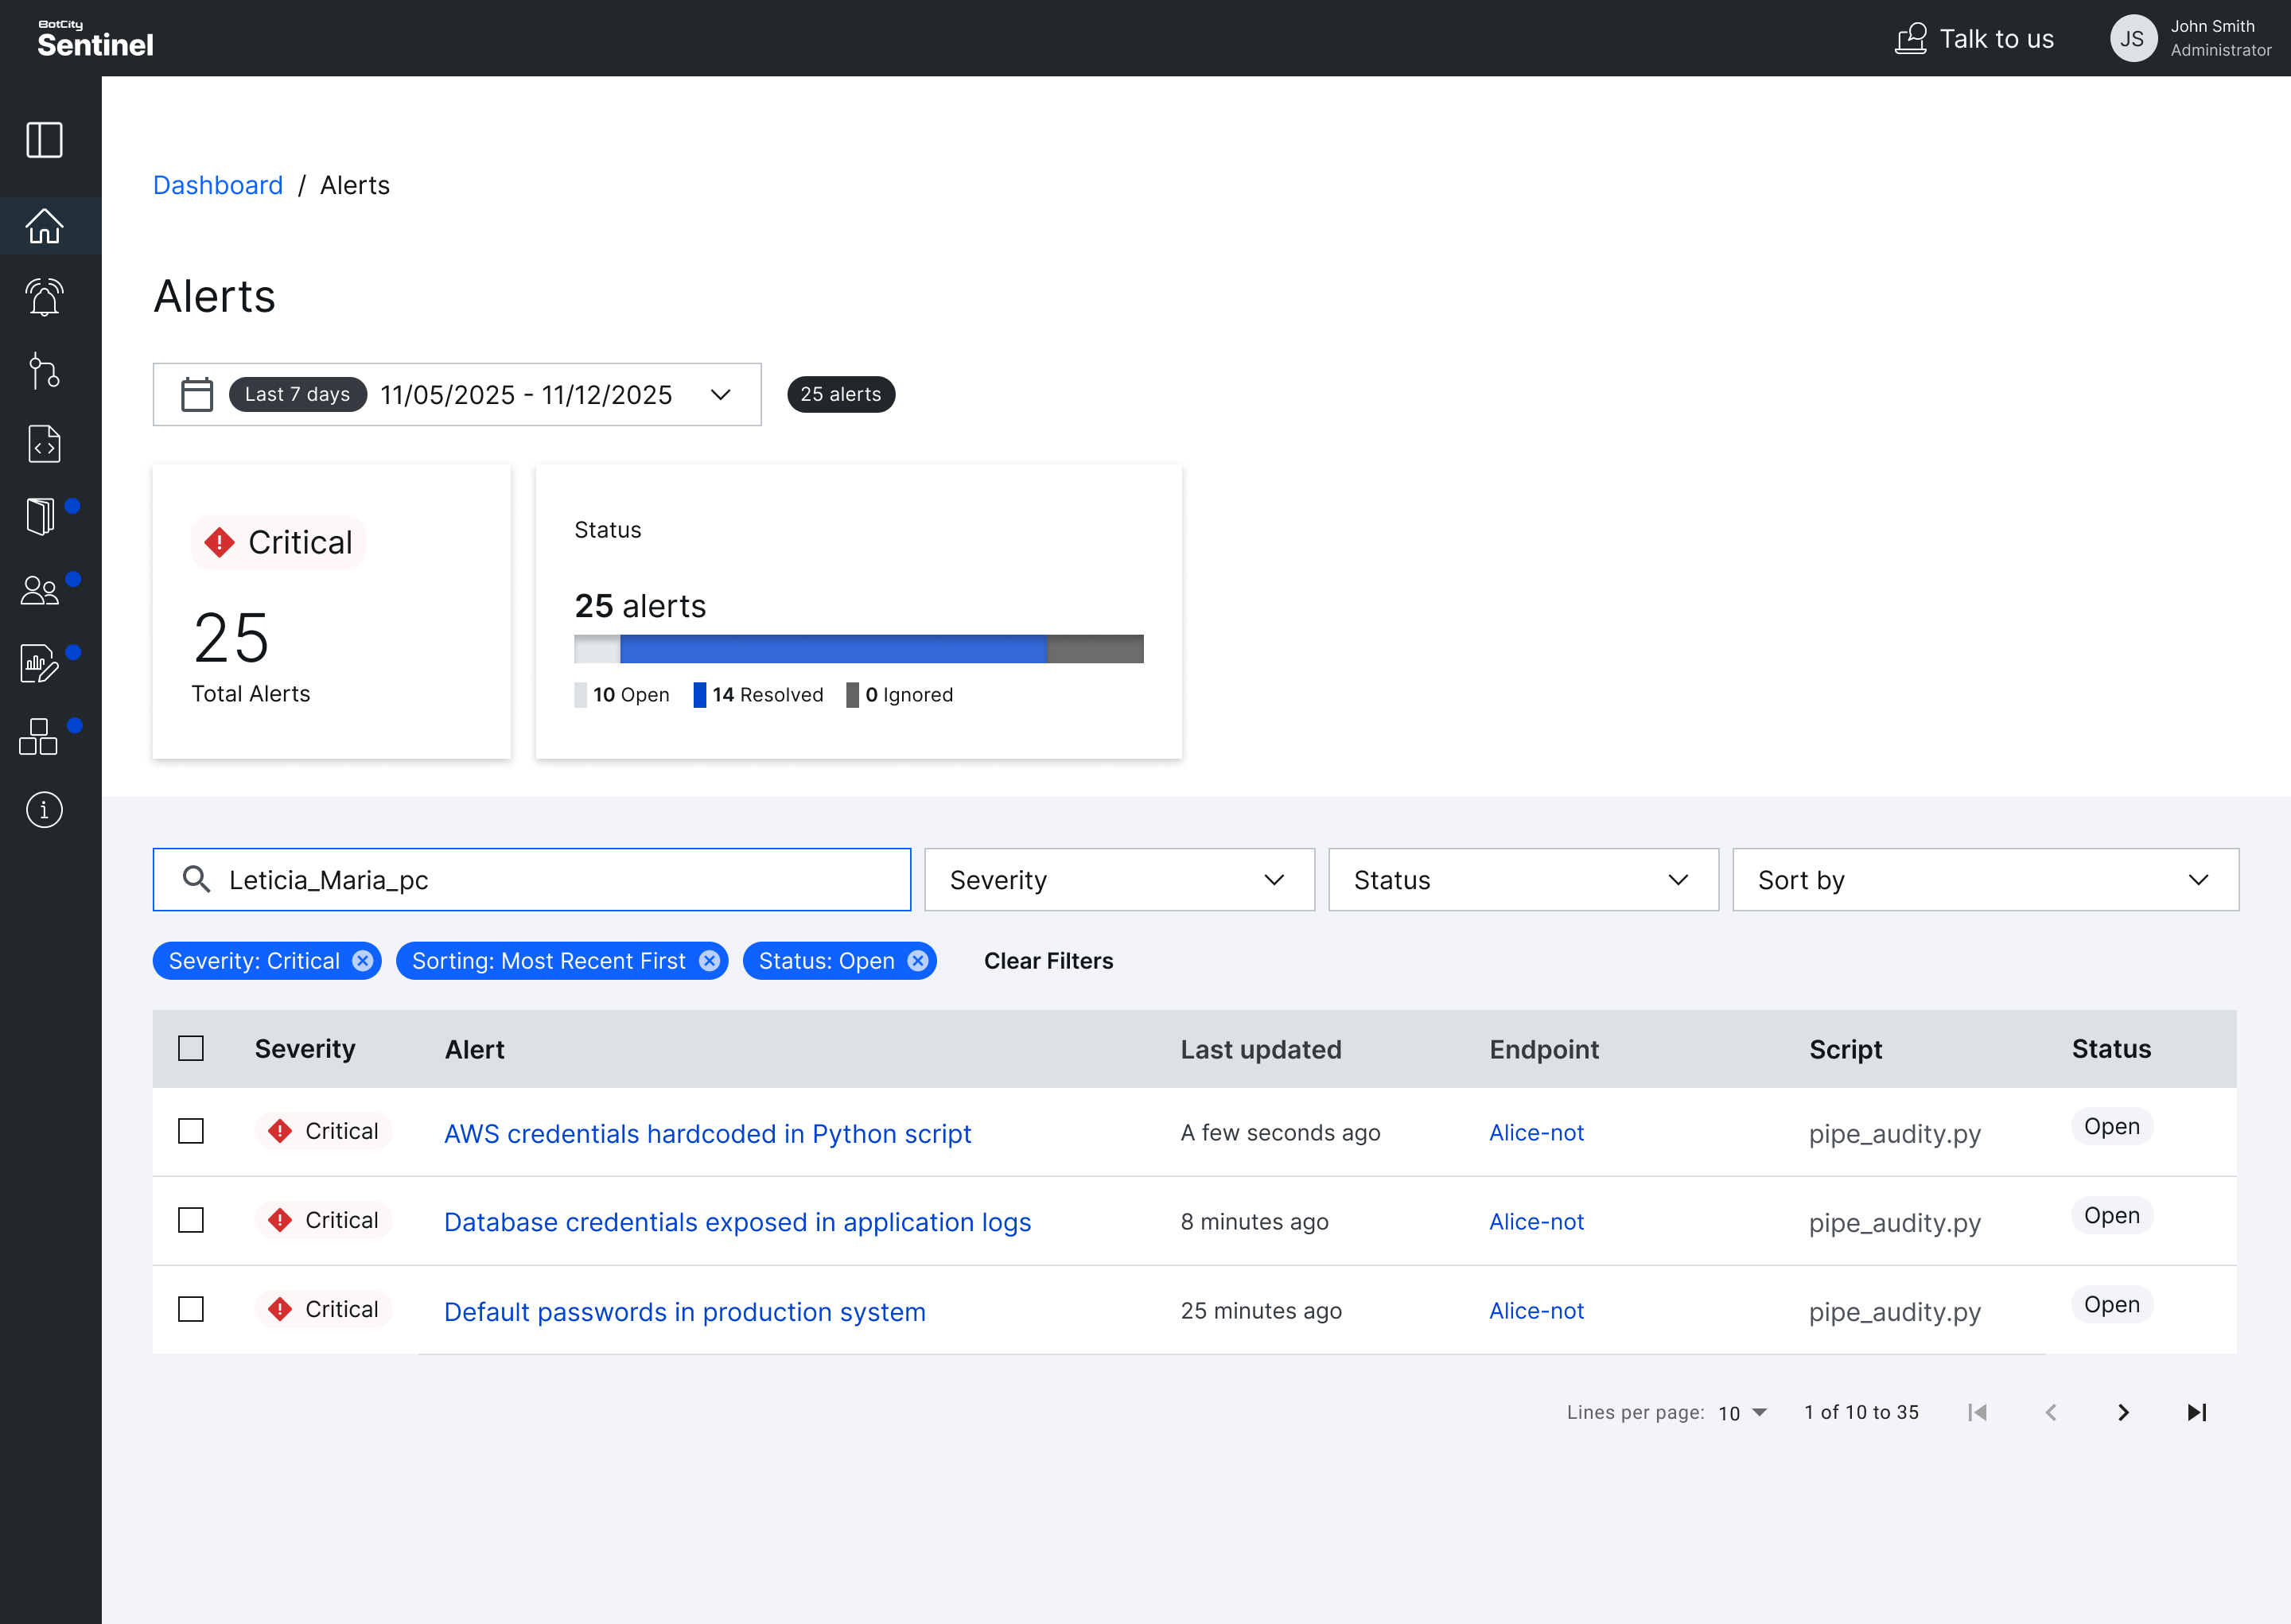Remove the Severity: Critical filter chip
2291x1624 pixels.
pos(363,961)
